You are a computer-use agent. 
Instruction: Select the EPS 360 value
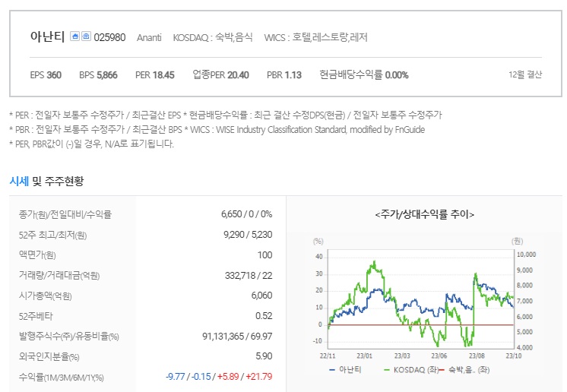click(x=46, y=75)
